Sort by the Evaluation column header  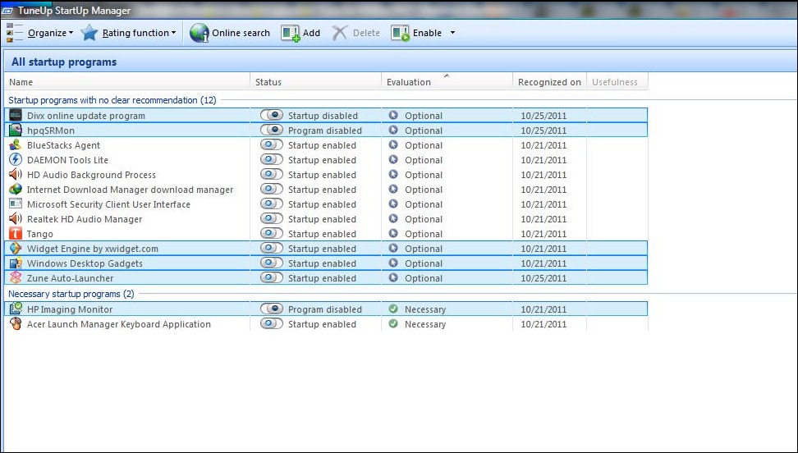click(x=447, y=82)
